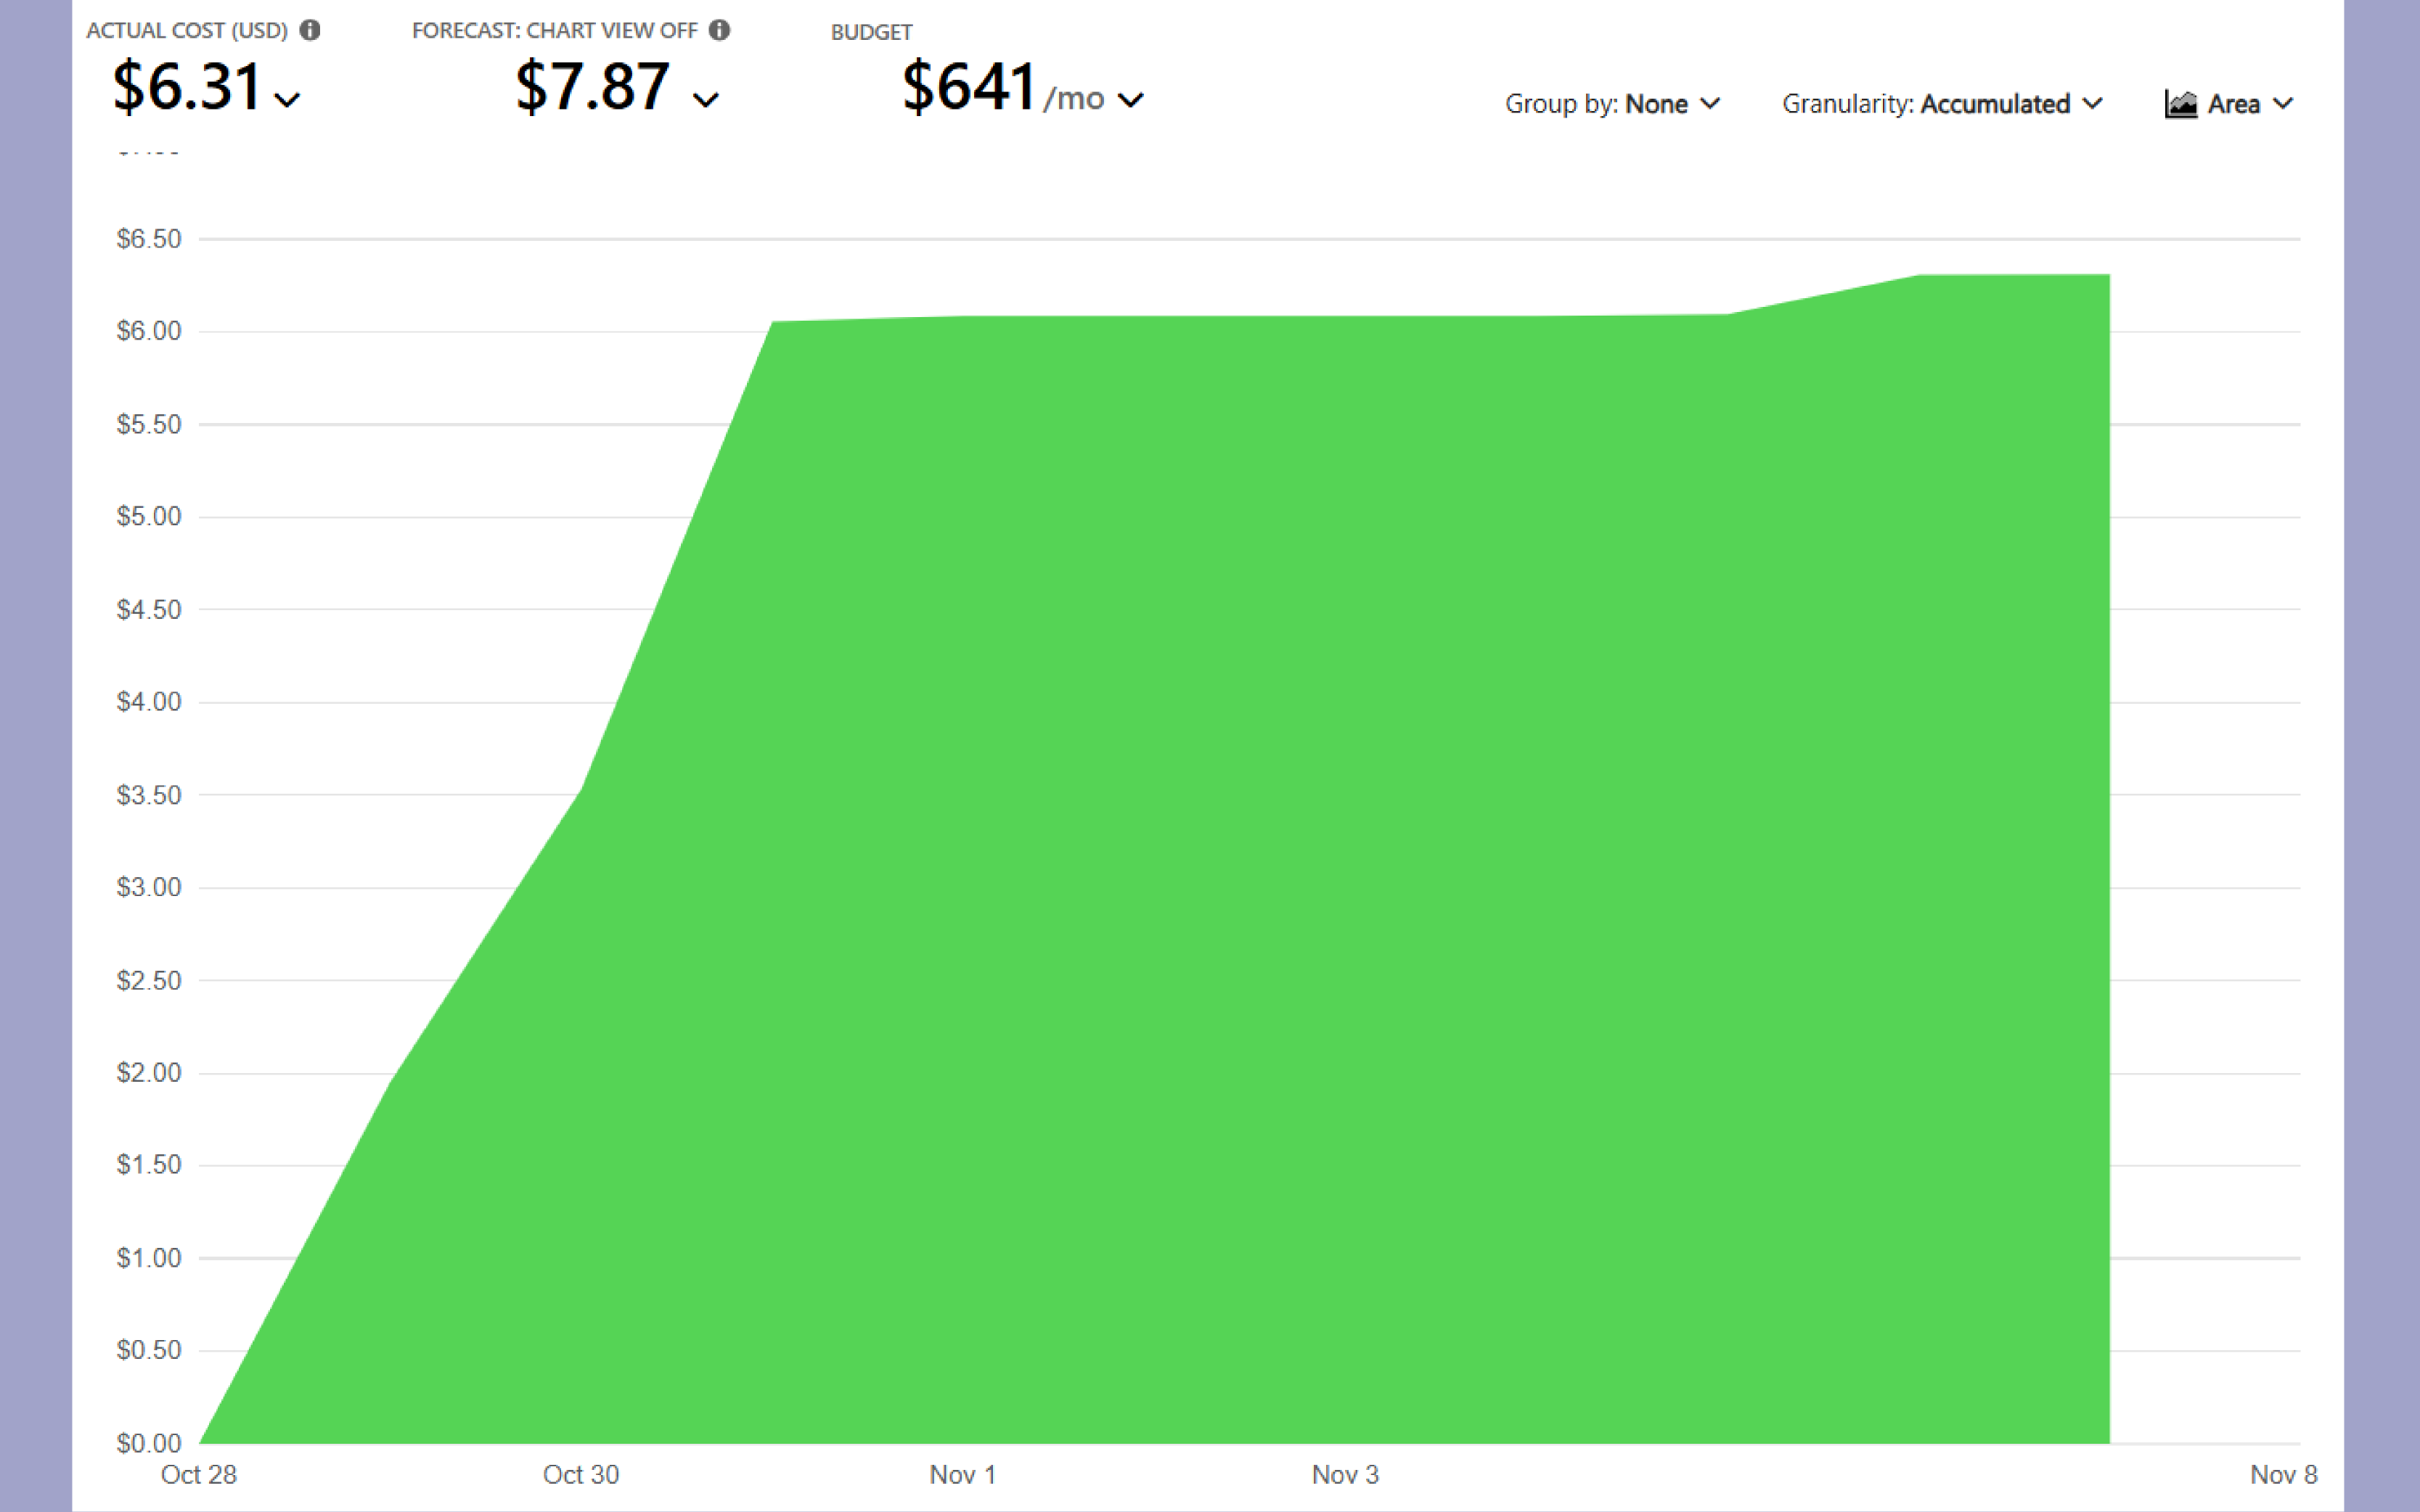
Task: Click the Area chart type icon
Action: click(x=2181, y=104)
